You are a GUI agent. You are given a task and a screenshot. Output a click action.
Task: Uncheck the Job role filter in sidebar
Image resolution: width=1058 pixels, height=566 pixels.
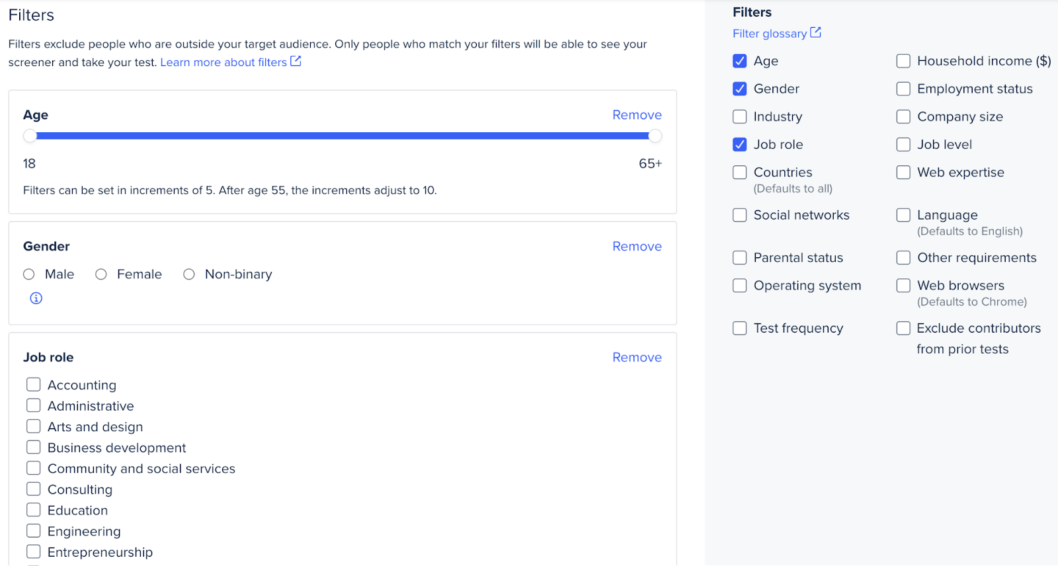[x=740, y=145]
